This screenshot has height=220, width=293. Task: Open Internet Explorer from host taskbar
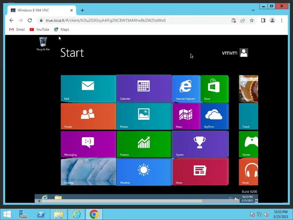tap(76, 214)
